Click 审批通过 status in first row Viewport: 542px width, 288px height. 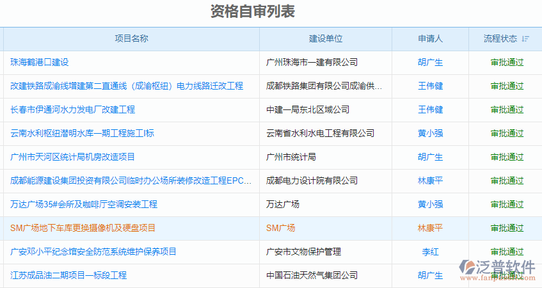pyautogui.click(x=507, y=63)
